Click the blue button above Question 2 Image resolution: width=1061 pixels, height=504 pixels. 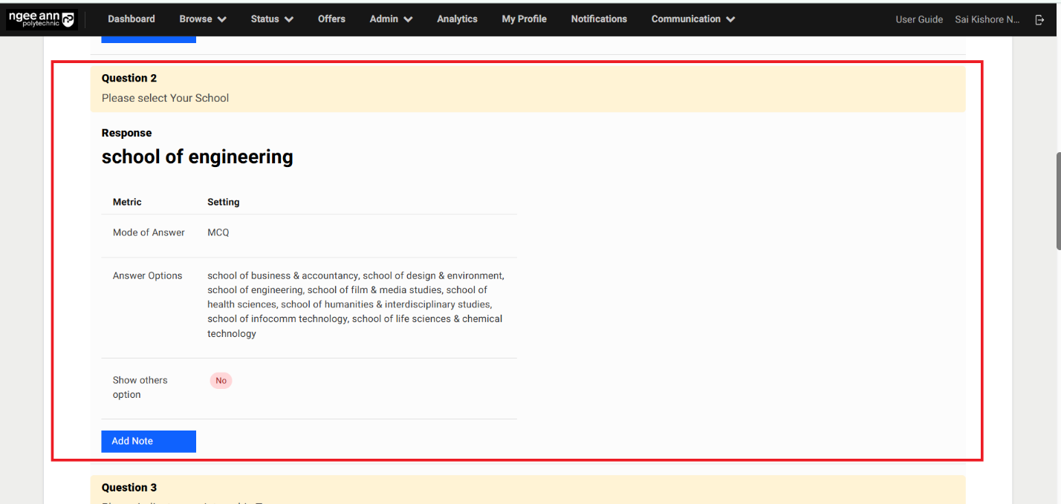tap(149, 39)
